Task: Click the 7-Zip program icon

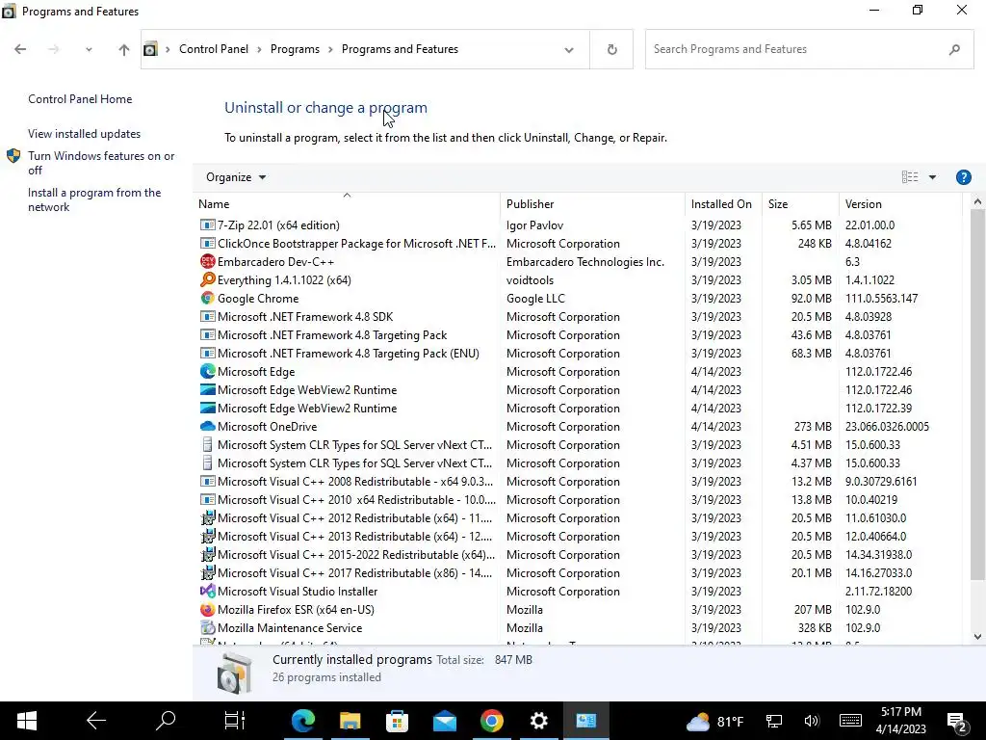Action: pyautogui.click(x=208, y=225)
